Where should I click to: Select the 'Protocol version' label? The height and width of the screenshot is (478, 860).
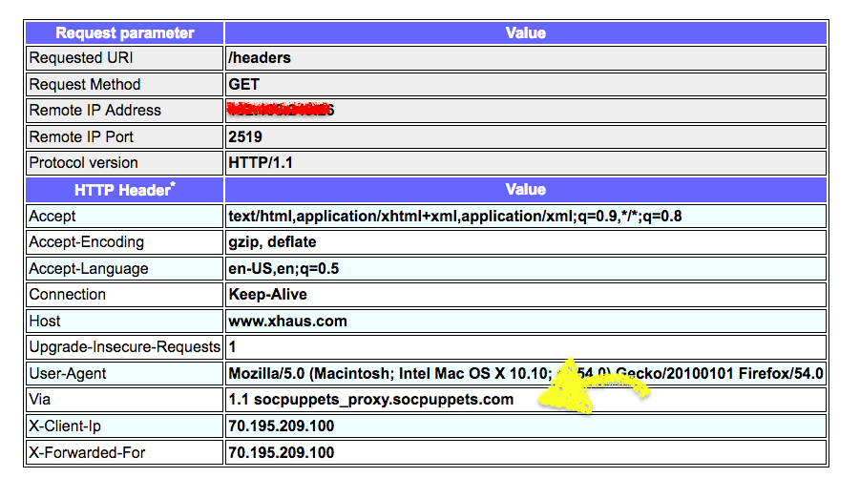coord(124,163)
